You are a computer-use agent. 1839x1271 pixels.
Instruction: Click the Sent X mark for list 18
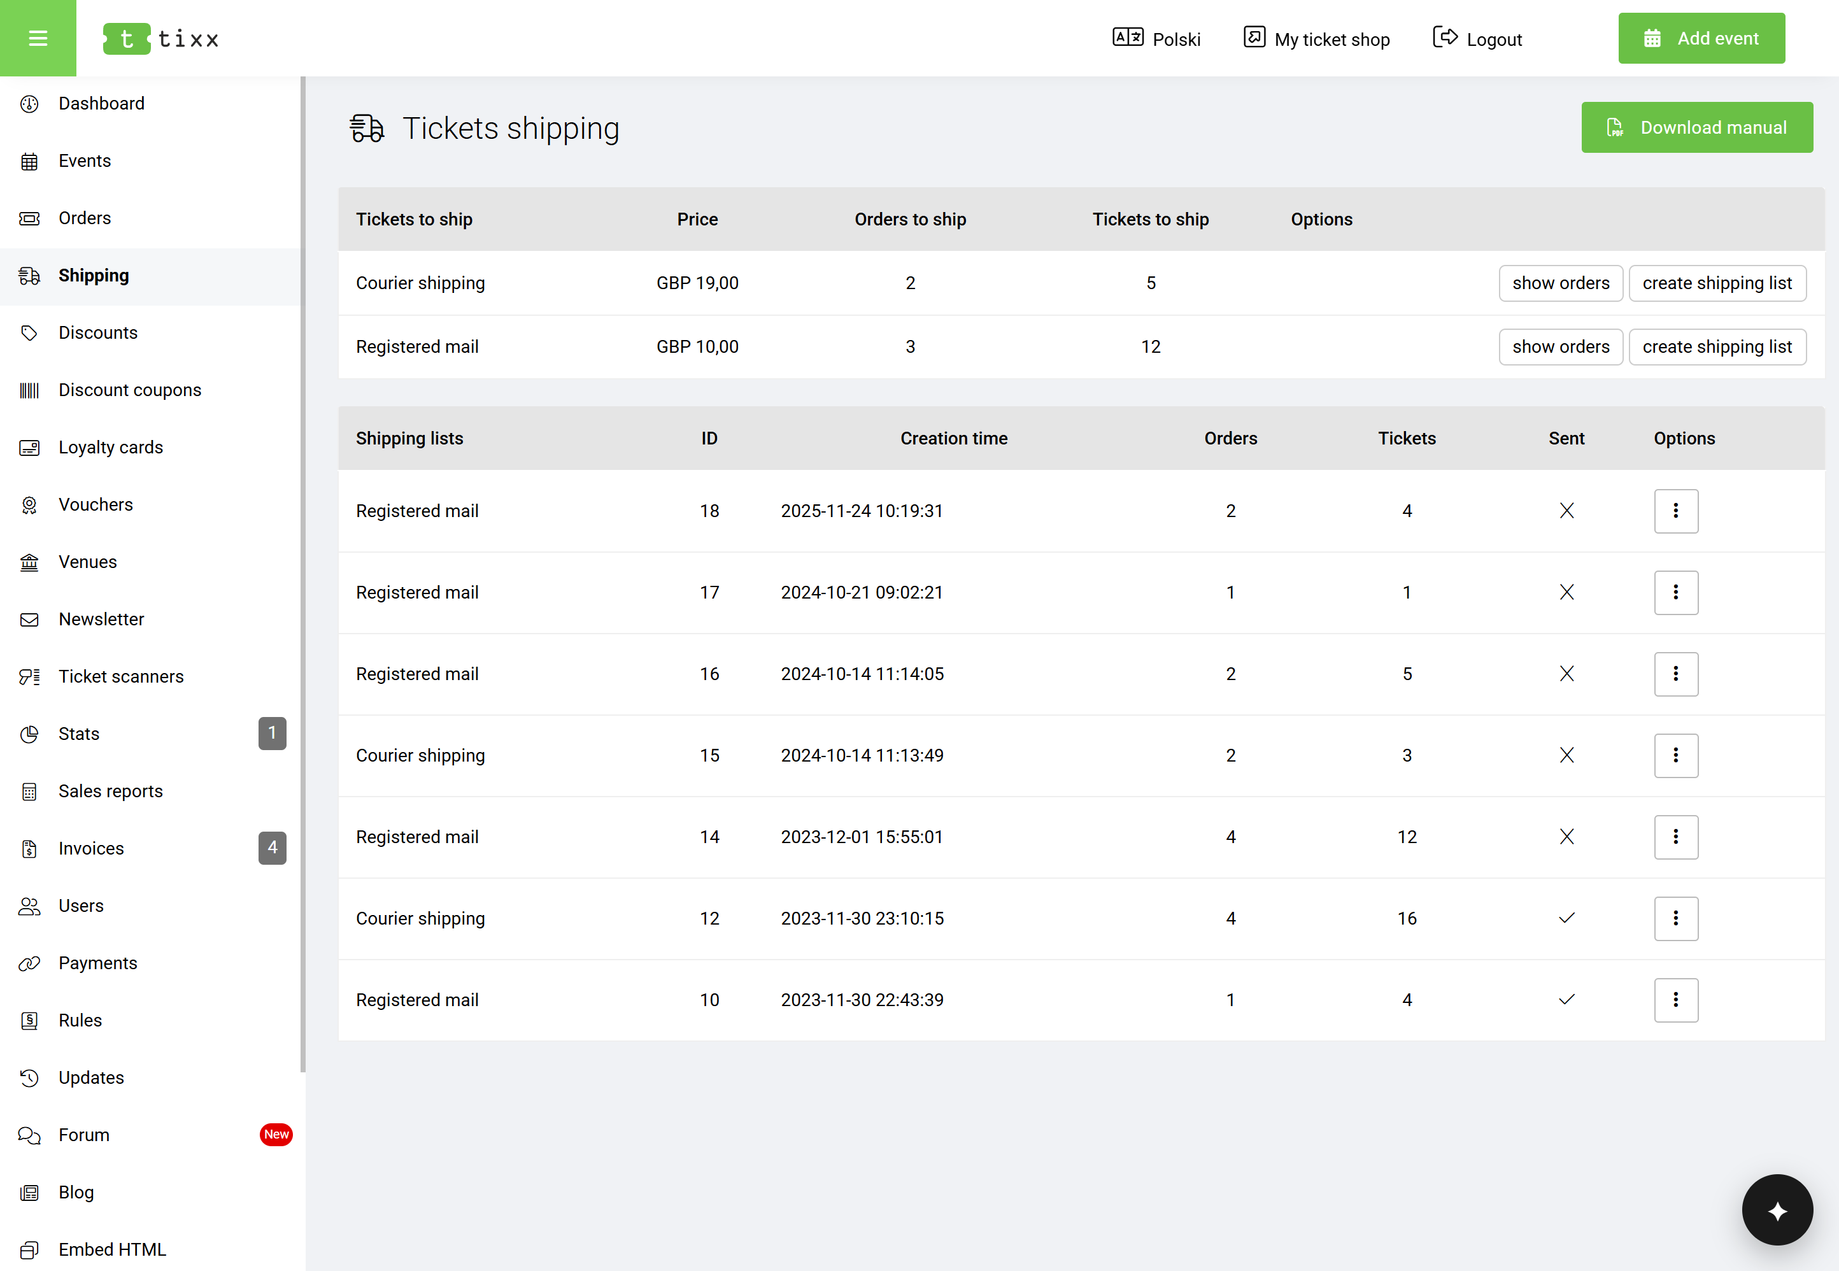1566,511
